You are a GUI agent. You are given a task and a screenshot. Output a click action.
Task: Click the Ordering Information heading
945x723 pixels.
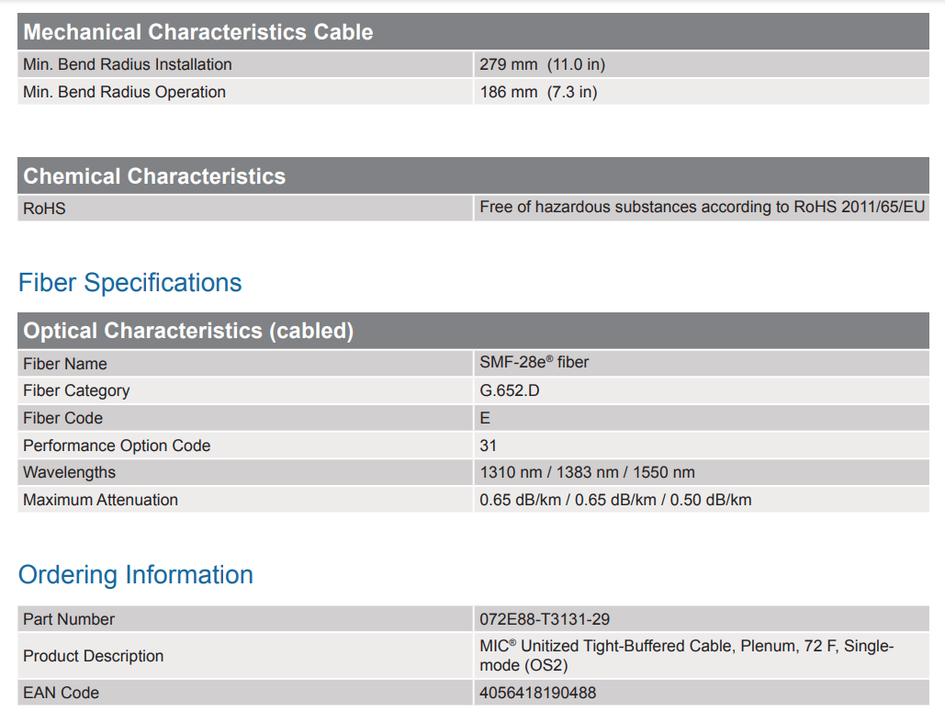[136, 575]
